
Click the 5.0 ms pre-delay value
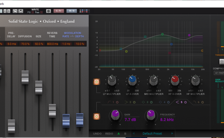pos(12,44)
